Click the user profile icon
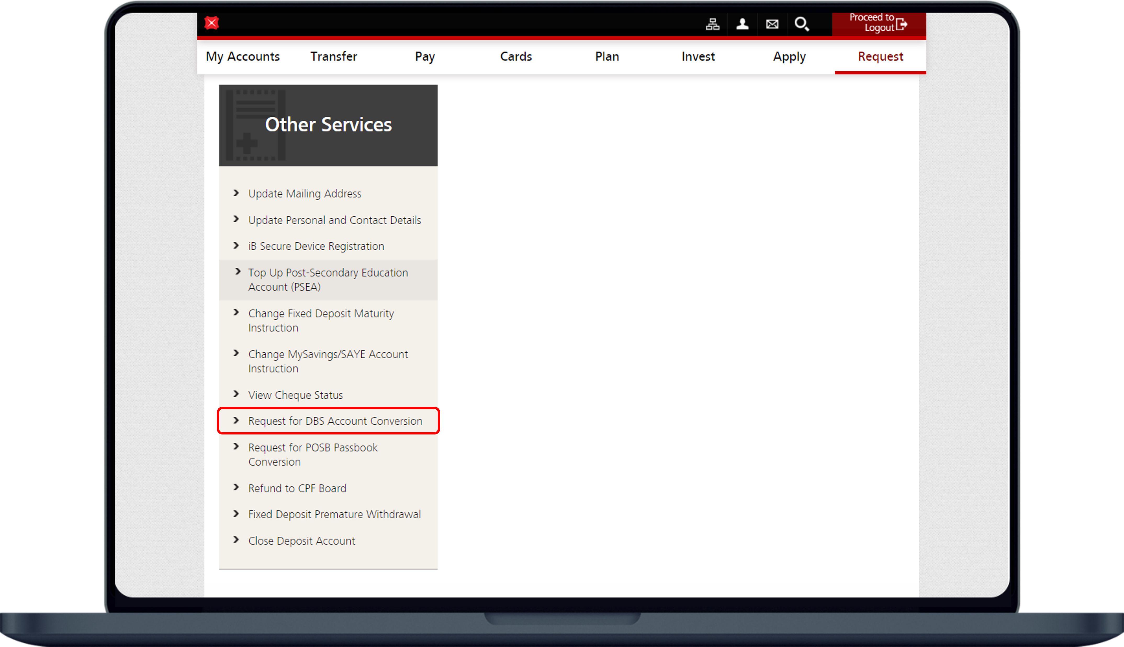The width and height of the screenshot is (1124, 647). click(x=741, y=22)
